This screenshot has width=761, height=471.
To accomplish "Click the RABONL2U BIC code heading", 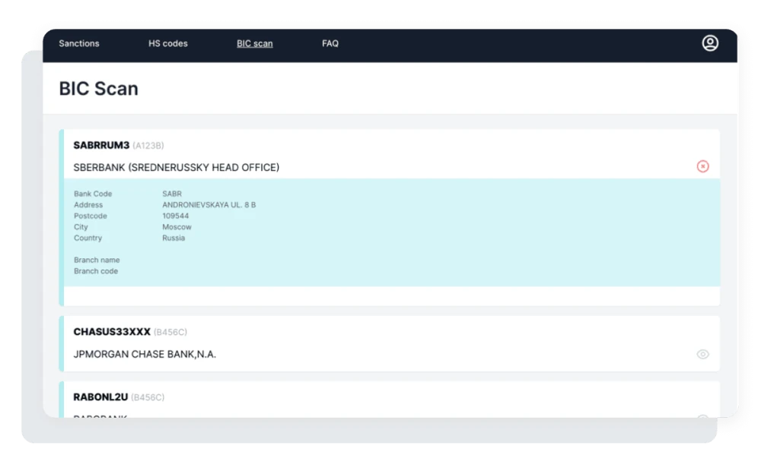I will click(x=100, y=397).
